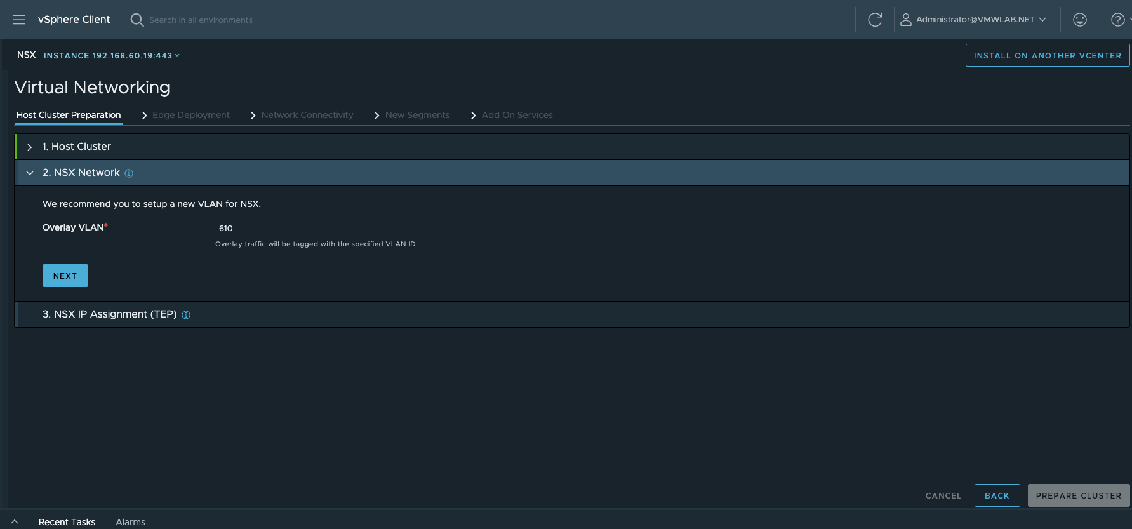Go to the Edge Deployment step

point(191,115)
